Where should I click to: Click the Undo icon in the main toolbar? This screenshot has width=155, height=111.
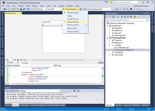[x=28, y=9]
